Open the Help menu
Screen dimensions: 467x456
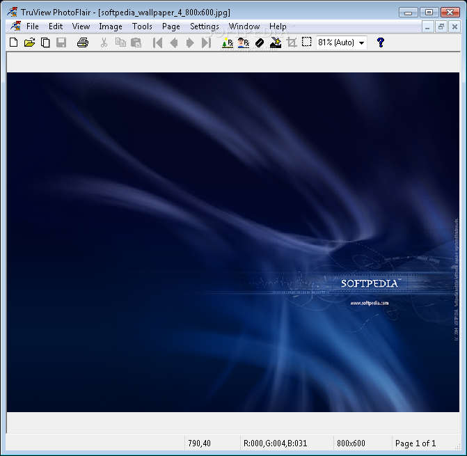tap(278, 26)
